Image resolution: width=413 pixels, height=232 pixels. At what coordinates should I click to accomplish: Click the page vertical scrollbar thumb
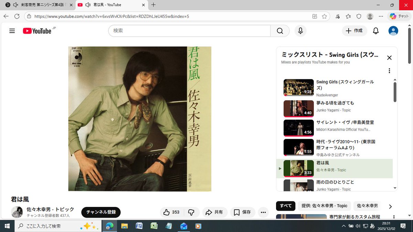(x=410, y=46)
